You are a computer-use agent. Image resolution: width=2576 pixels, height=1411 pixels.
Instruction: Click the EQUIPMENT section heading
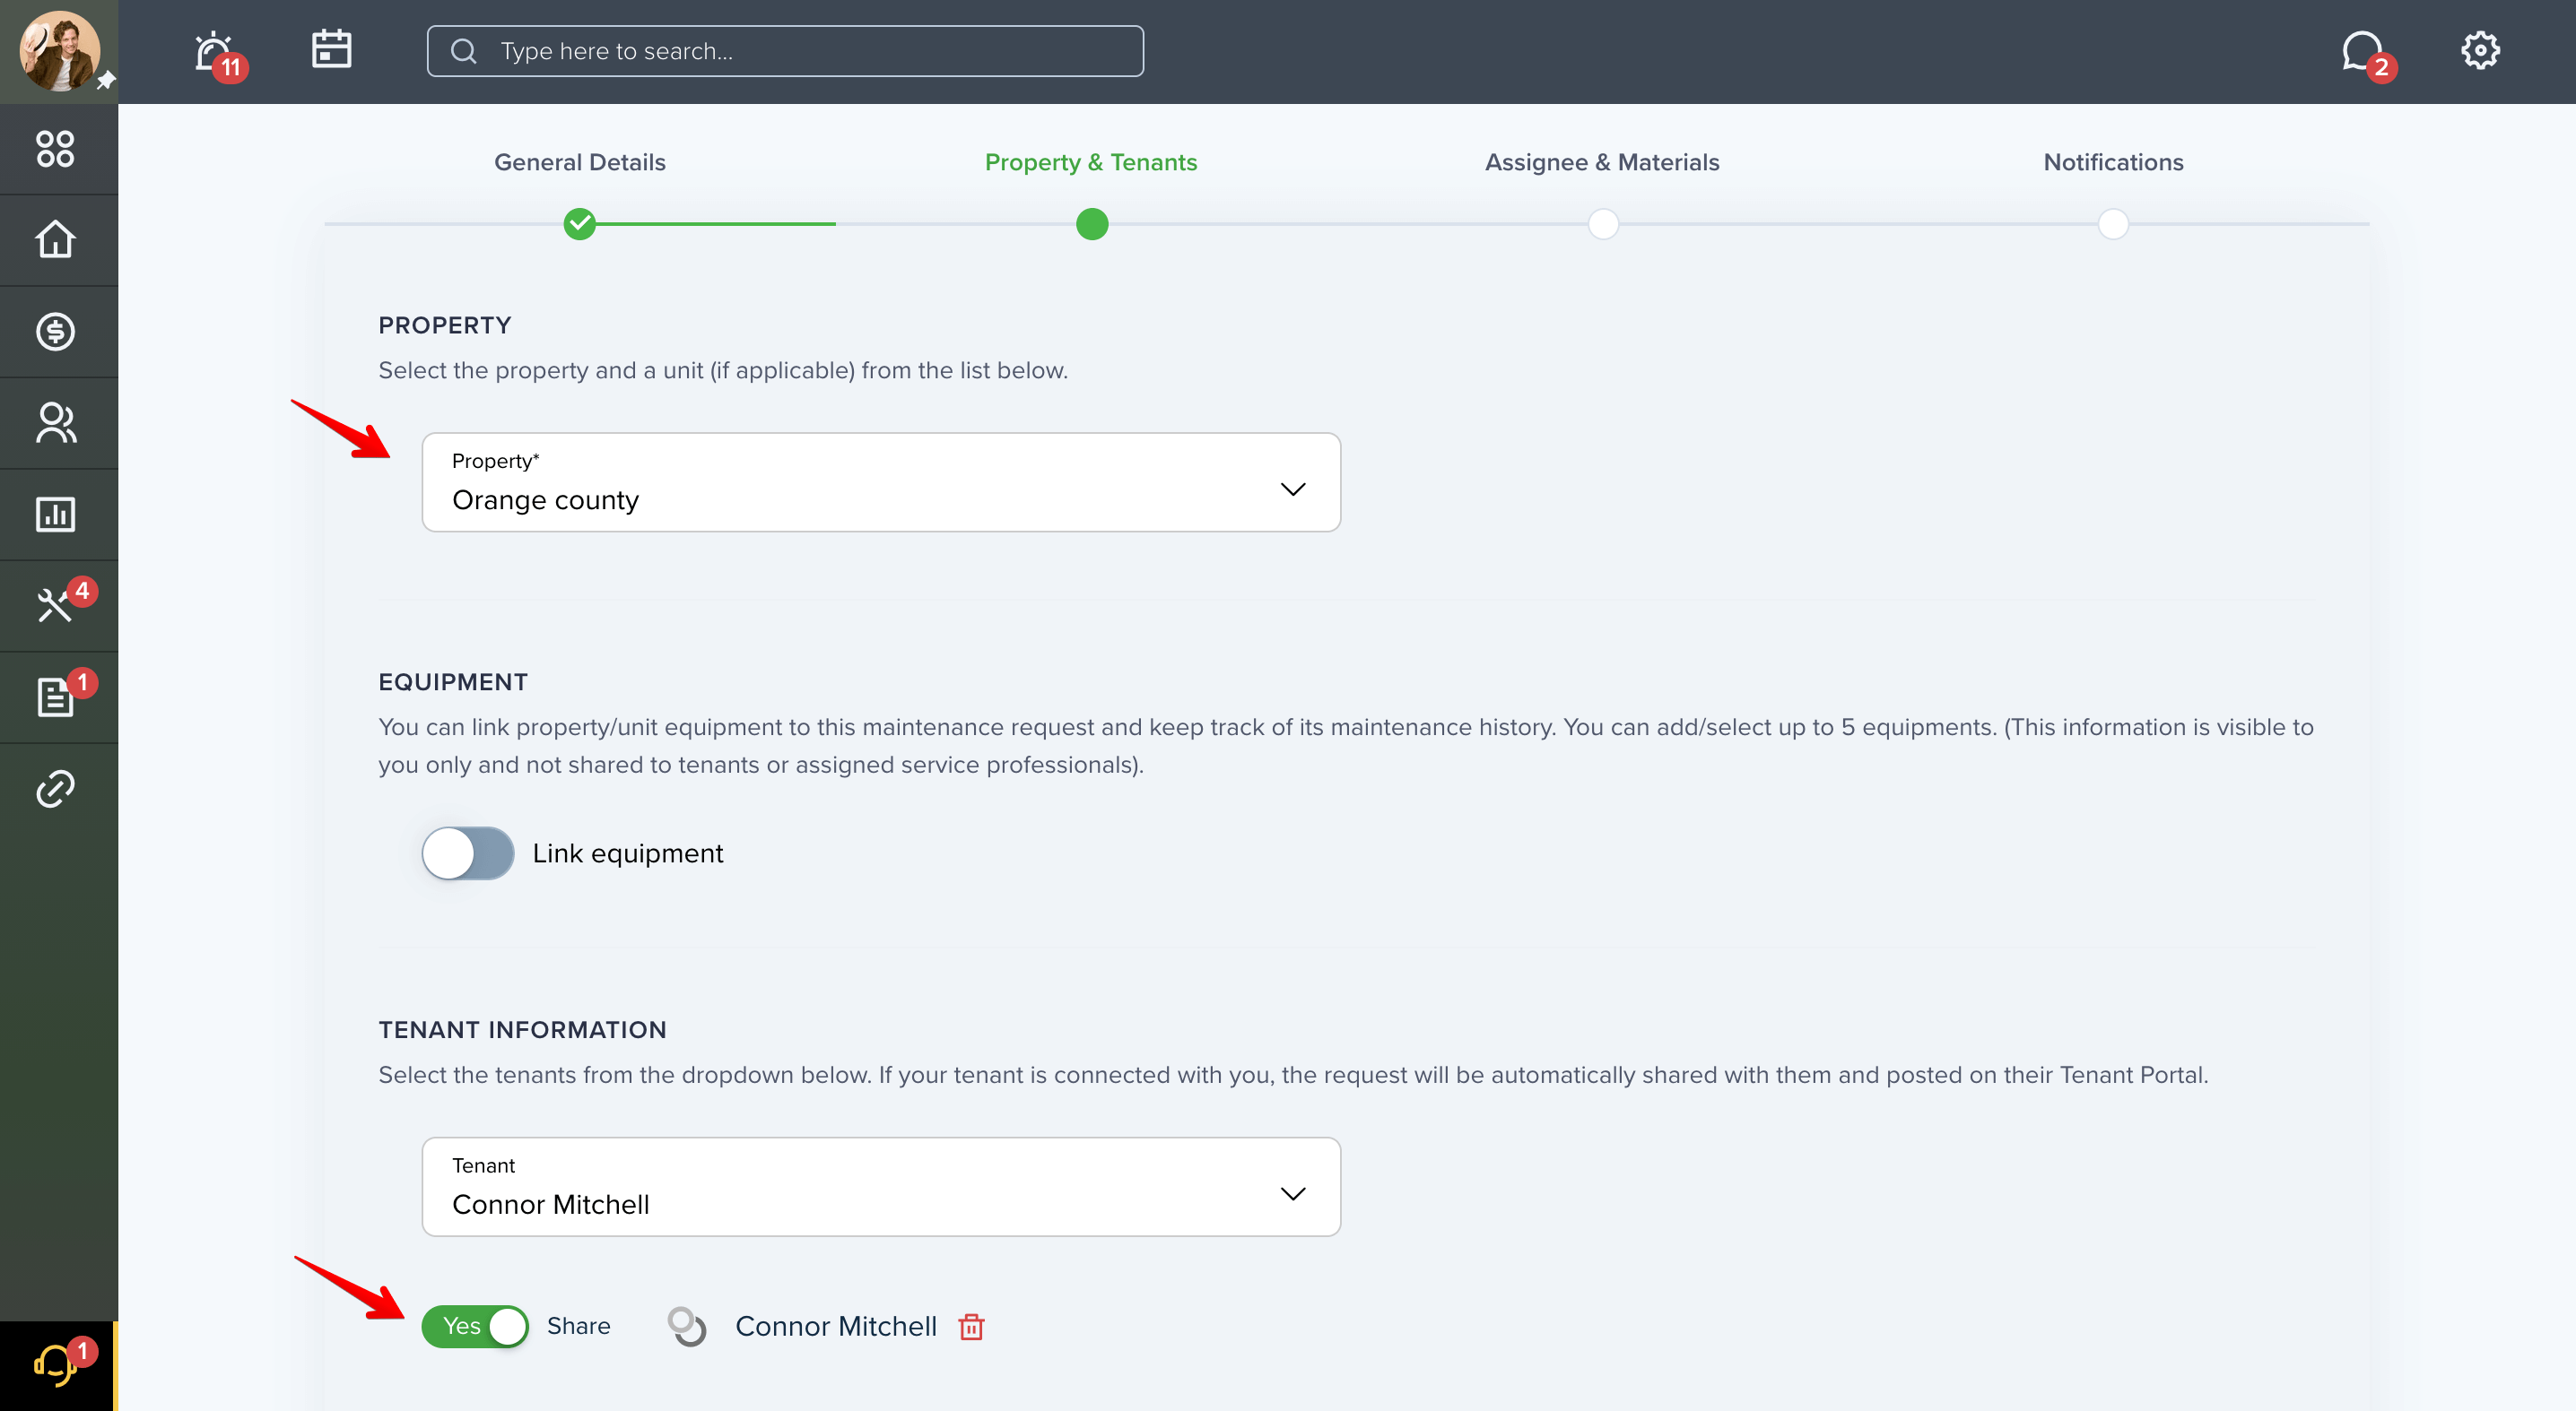453,681
